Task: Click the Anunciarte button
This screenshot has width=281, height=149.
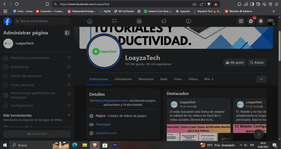Action: coord(37,134)
